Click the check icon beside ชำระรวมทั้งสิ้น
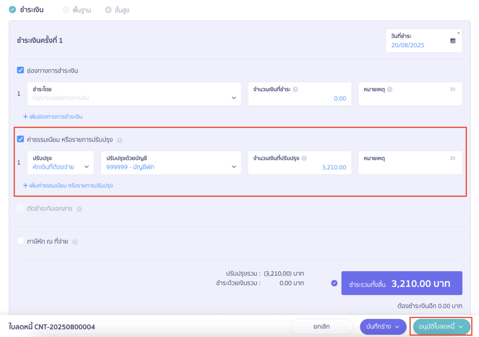Screen dimensions: 479x337 [334, 283]
